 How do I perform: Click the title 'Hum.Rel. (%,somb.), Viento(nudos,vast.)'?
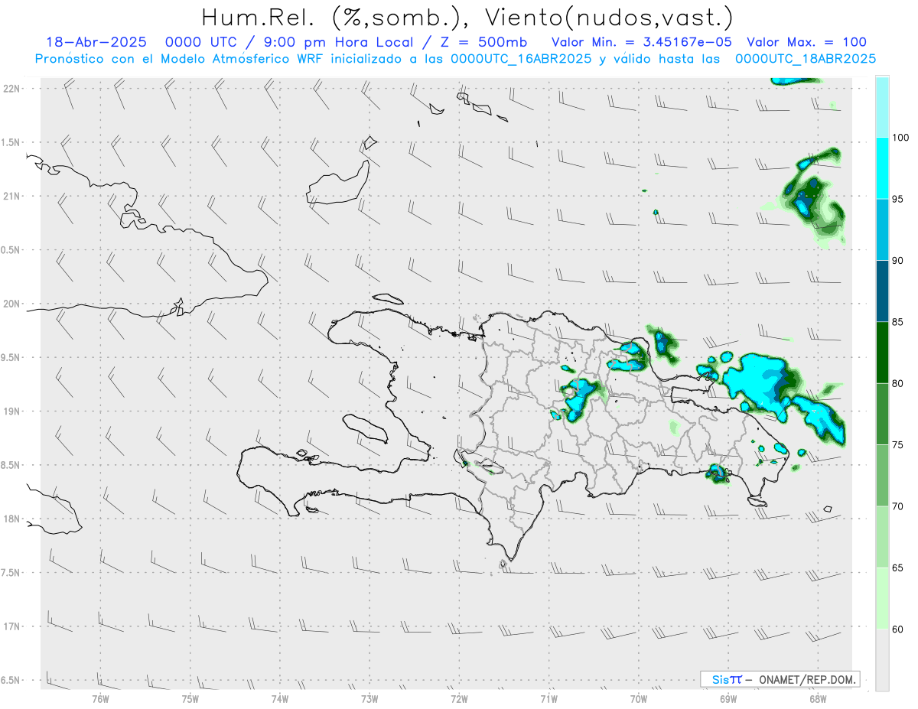pos(467,18)
